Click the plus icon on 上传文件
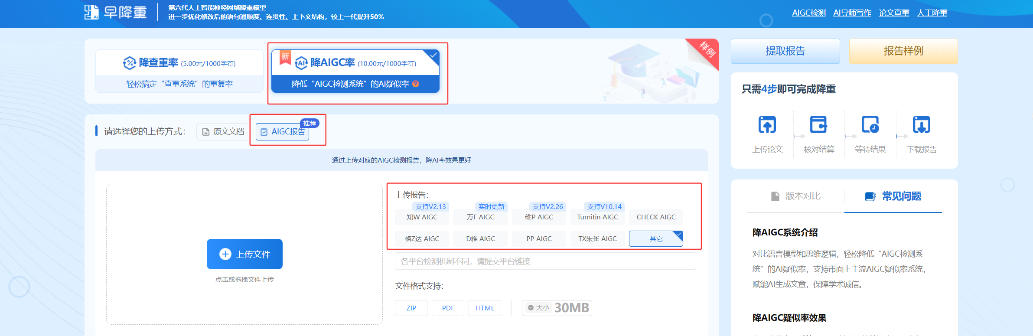1033x336 pixels. pos(225,254)
